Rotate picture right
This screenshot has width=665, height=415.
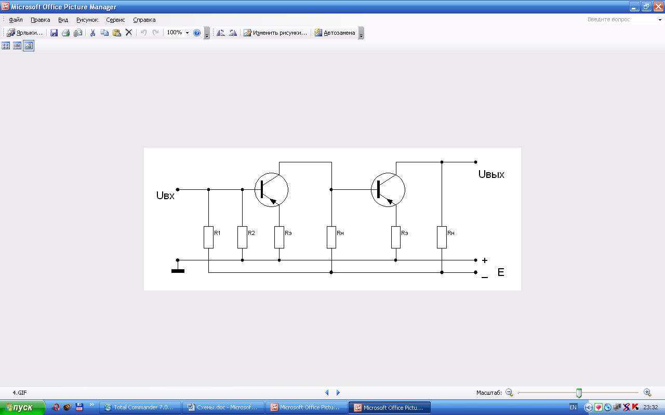coord(233,33)
